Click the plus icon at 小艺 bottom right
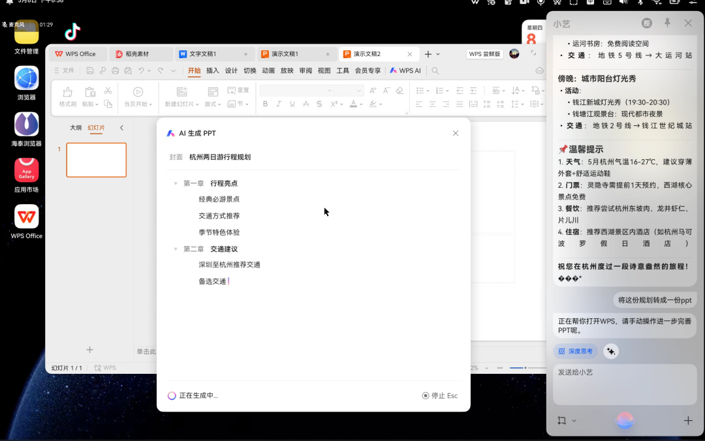 click(688, 420)
